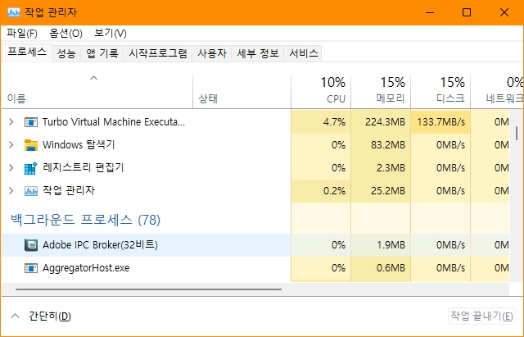Switch to the 성능 tab
The width and height of the screenshot is (524, 337).
[x=66, y=53]
